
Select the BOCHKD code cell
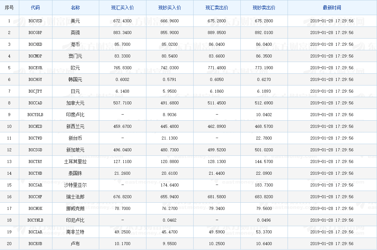pos(35,44)
